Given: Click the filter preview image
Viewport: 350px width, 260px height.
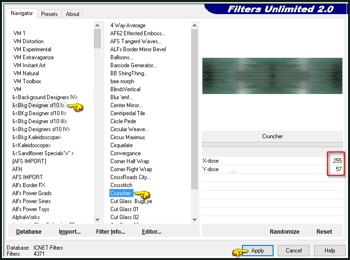Looking at the screenshot, I should click(272, 76).
